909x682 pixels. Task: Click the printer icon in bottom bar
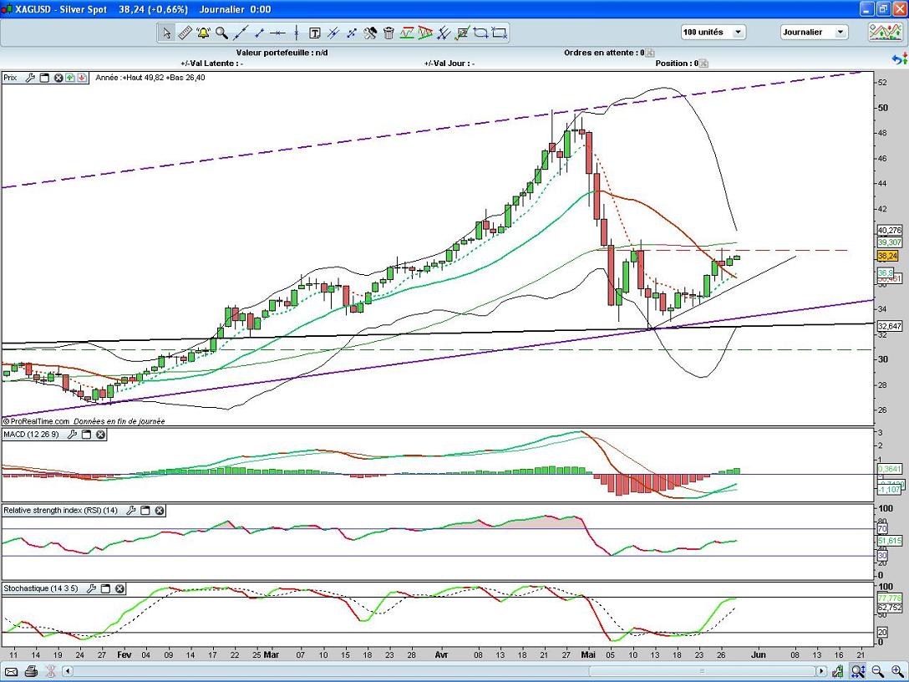(31, 671)
